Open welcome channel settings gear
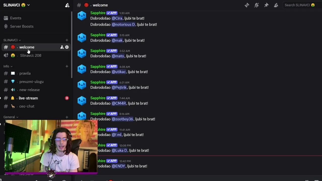 (67, 47)
